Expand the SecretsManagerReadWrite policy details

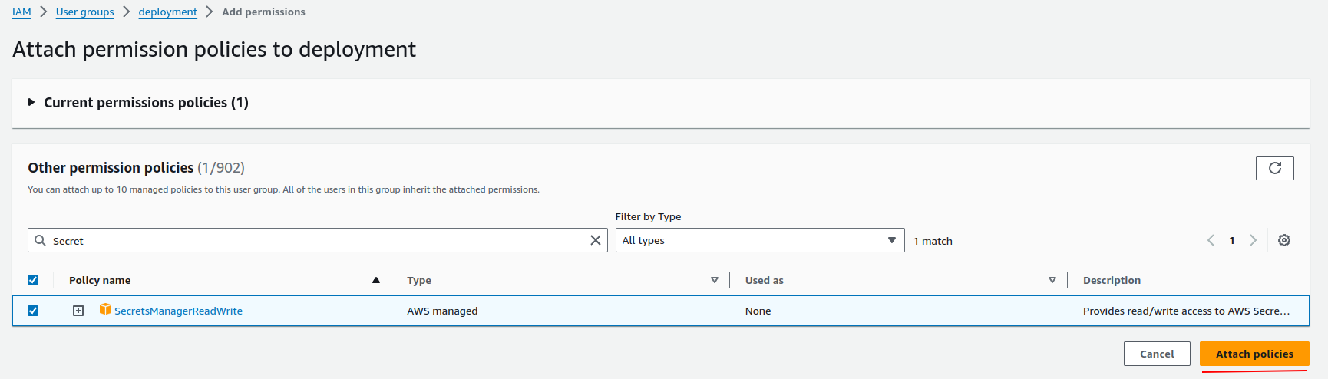(x=78, y=311)
